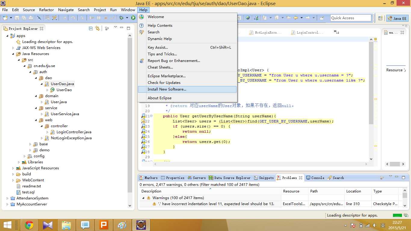Click Collapse All in Project Explorer
Image resolution: width=411 pixels, height=231 pixels.
[x=91, y=28]
